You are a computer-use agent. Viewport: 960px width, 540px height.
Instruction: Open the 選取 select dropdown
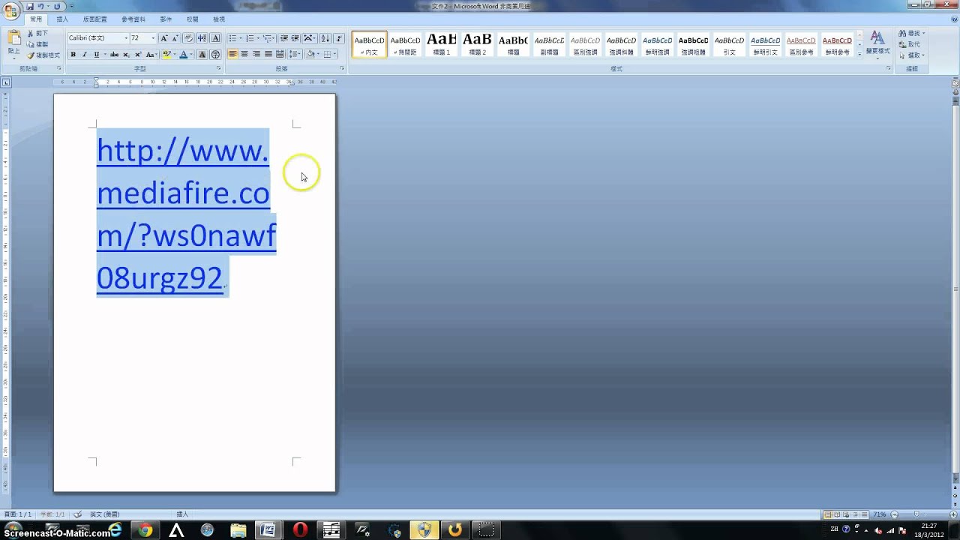click(911, 55)
